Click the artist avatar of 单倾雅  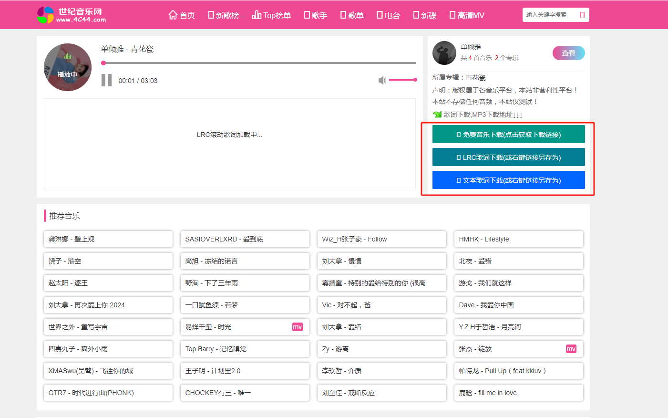click(x=444, y=53)
